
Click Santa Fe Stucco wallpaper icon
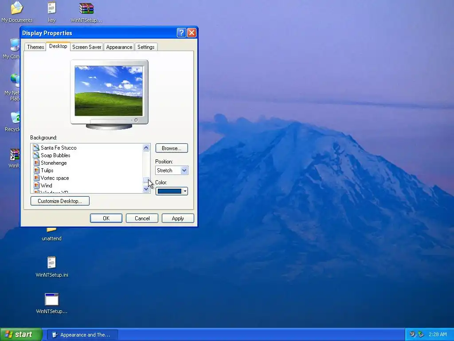point(36,147)
